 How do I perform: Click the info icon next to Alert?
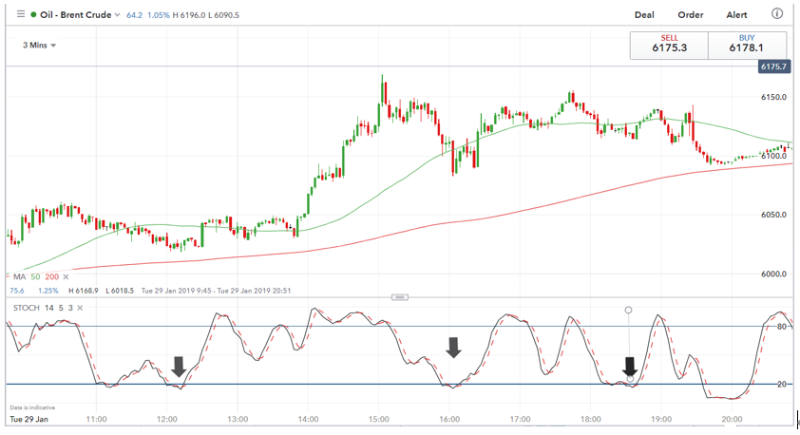point(777,14)
